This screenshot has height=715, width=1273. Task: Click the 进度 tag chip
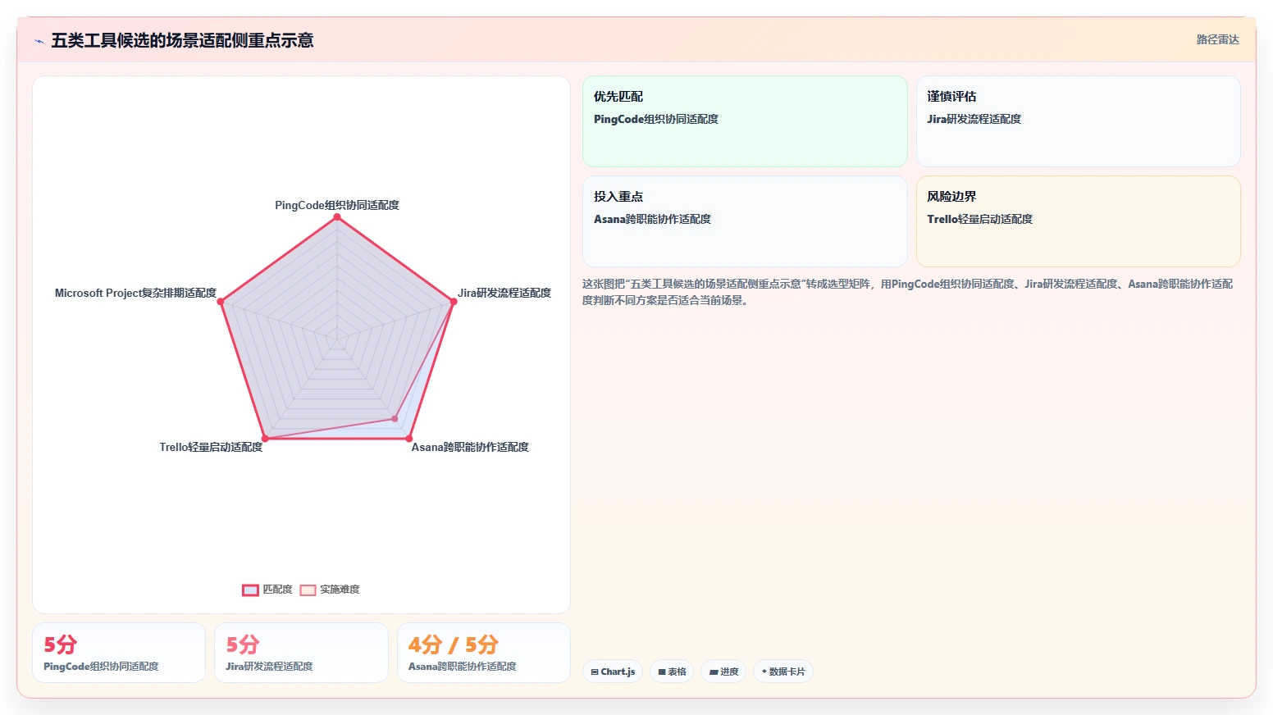coord(723,672)
